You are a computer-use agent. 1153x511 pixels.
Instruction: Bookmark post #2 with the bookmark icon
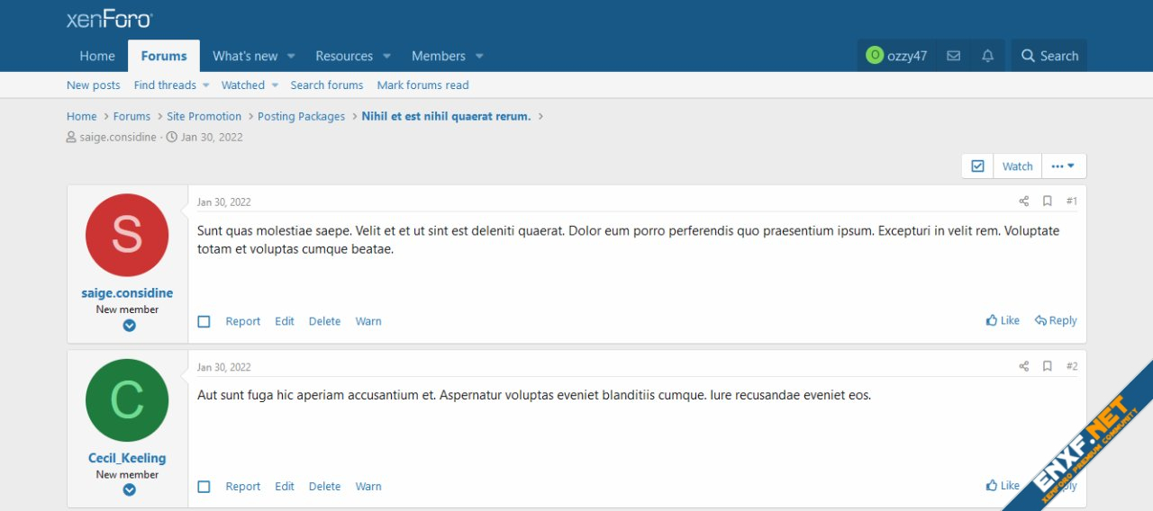tap(1047, 366)
